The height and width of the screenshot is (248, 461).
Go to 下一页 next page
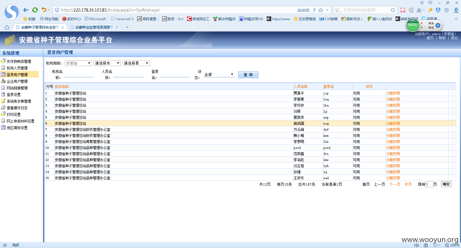click(395, 184)
